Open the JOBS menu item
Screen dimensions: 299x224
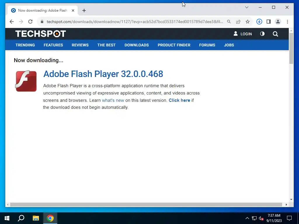[x=229, y=45]
